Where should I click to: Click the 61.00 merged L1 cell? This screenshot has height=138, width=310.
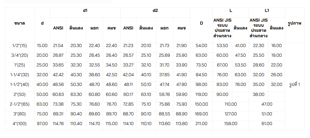pos(267,124)
